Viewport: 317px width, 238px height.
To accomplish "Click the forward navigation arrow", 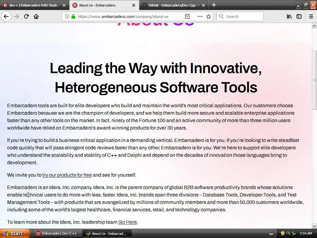I will (16, 16).
